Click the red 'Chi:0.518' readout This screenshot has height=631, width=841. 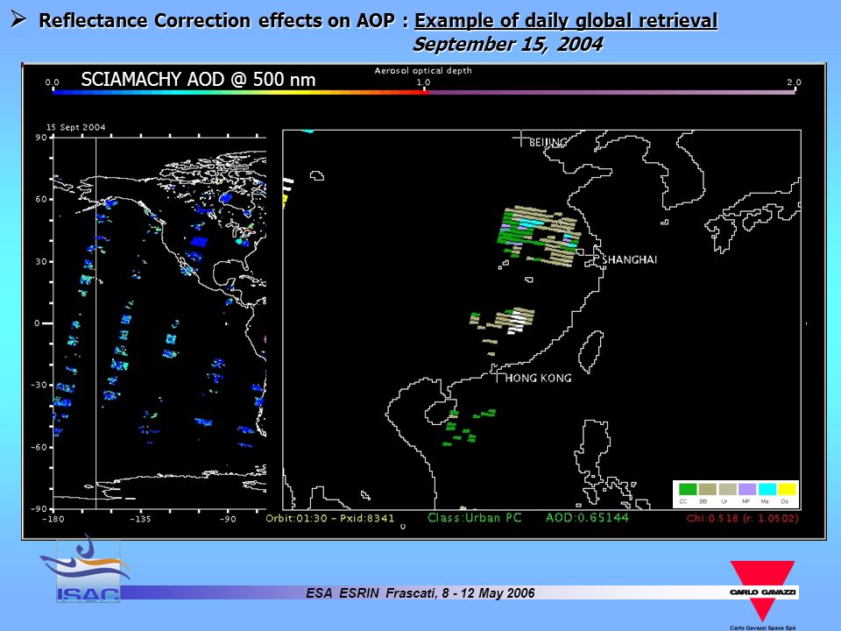[742, 518]
